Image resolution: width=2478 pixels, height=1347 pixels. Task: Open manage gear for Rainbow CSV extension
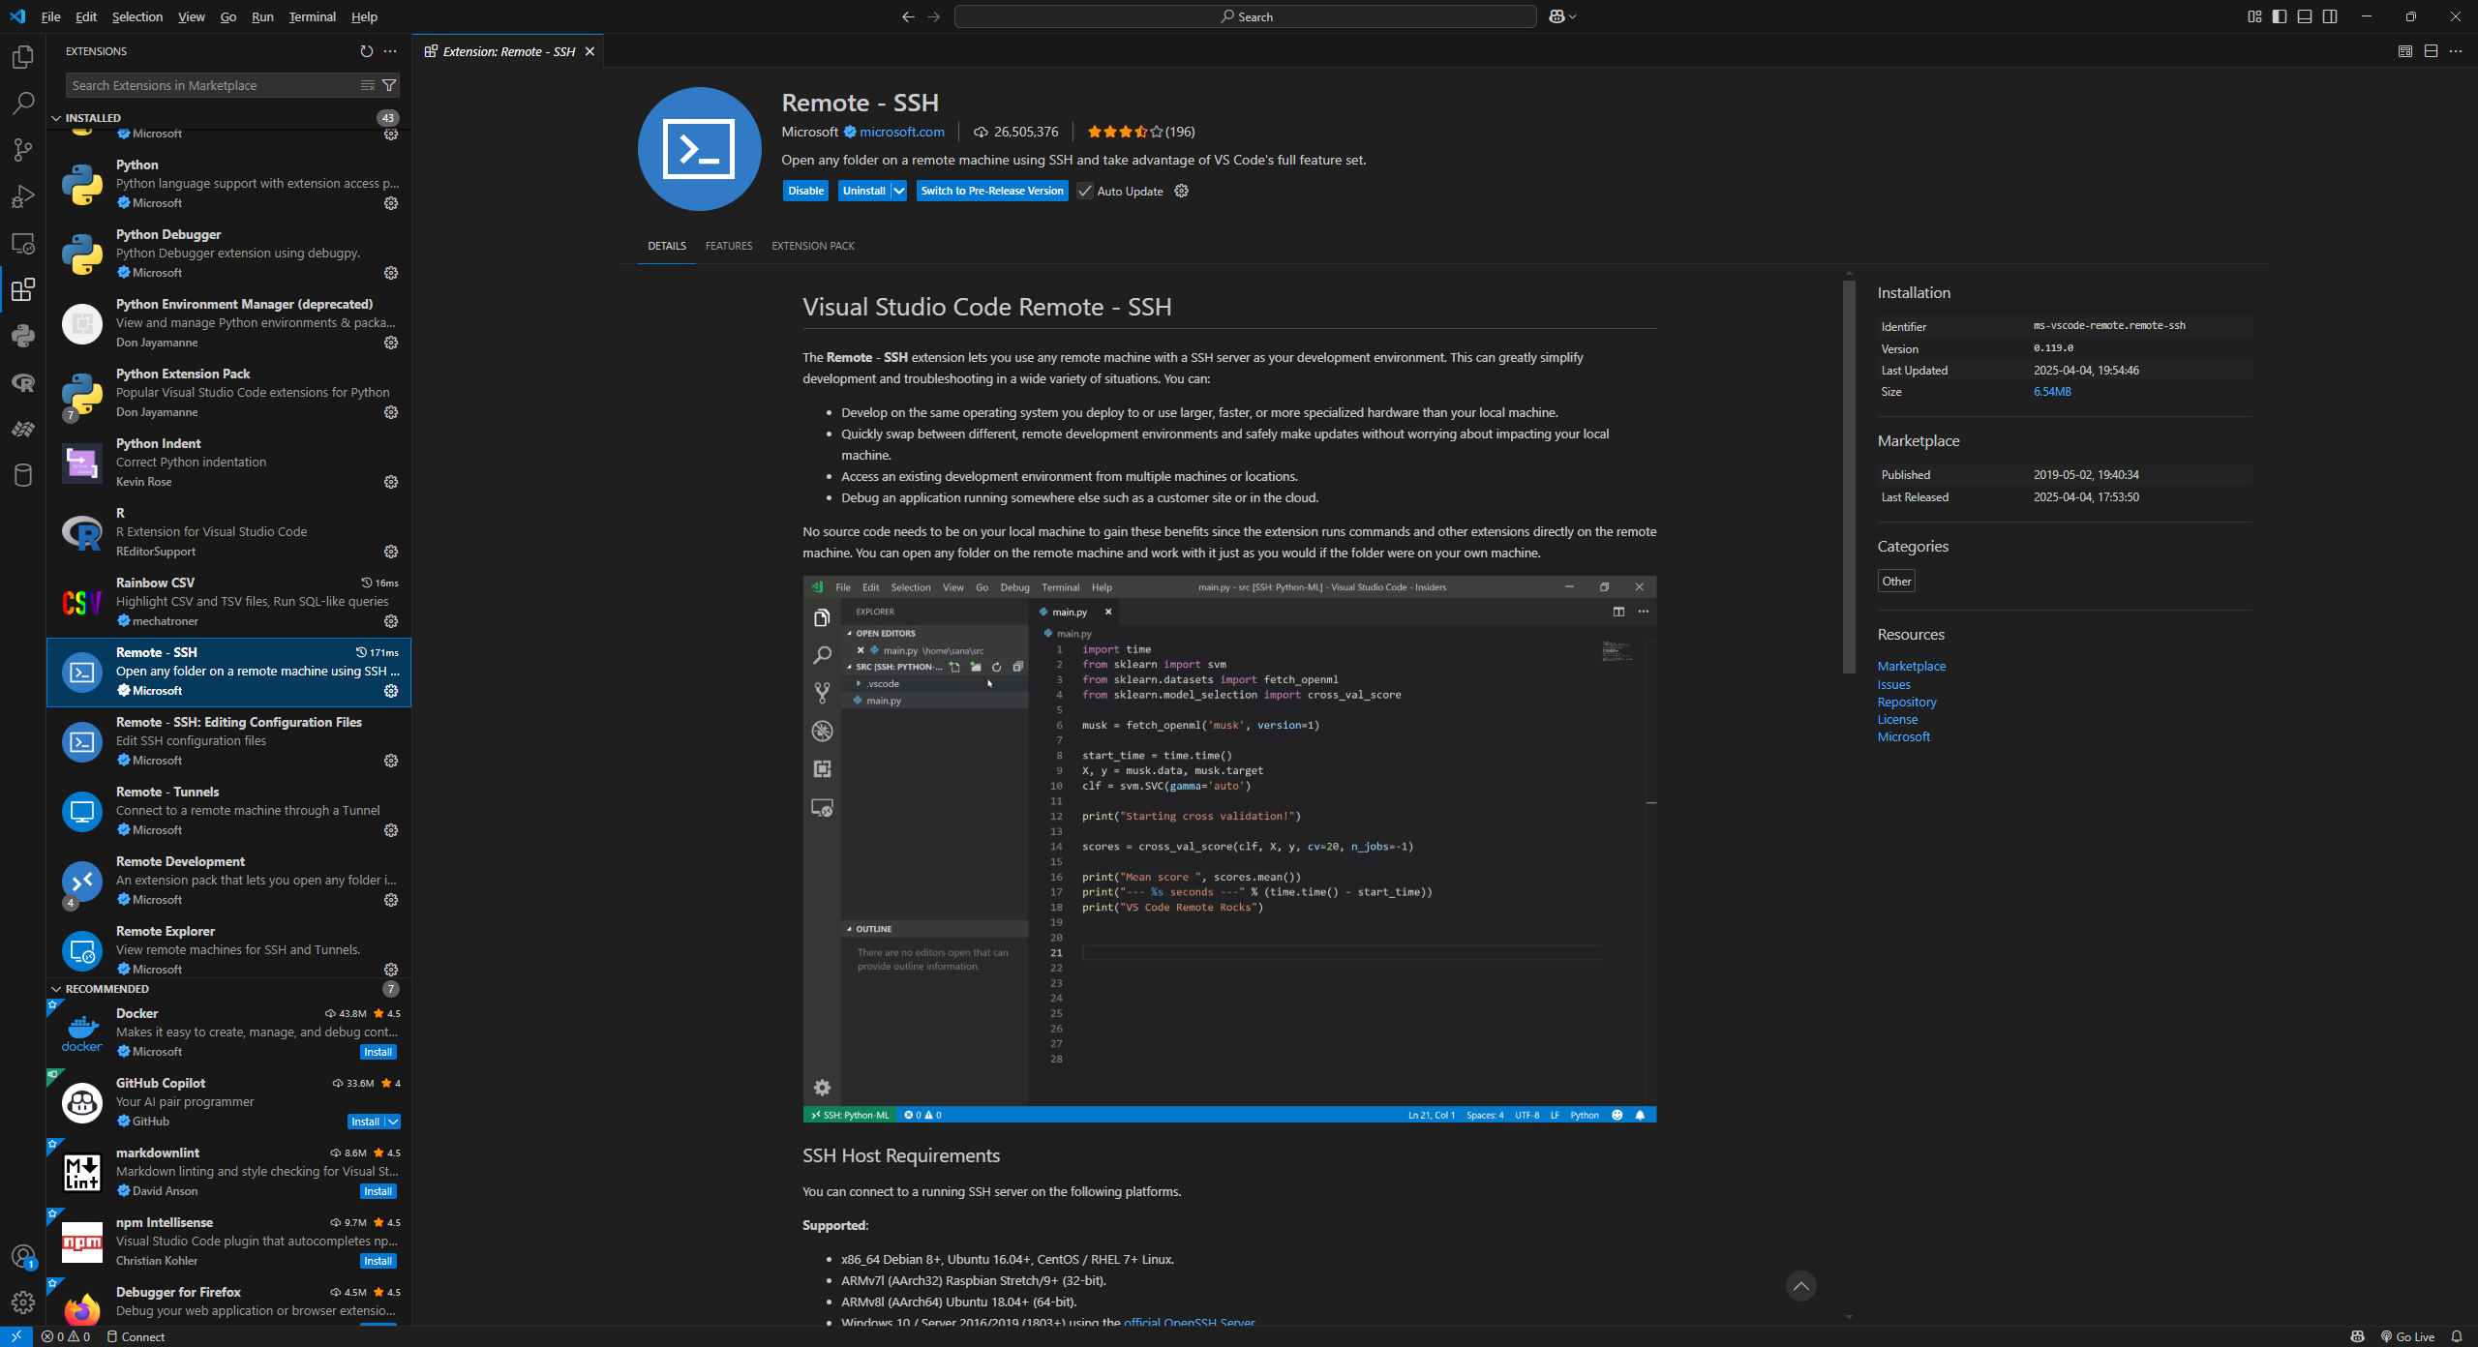[x=391, y=621]
